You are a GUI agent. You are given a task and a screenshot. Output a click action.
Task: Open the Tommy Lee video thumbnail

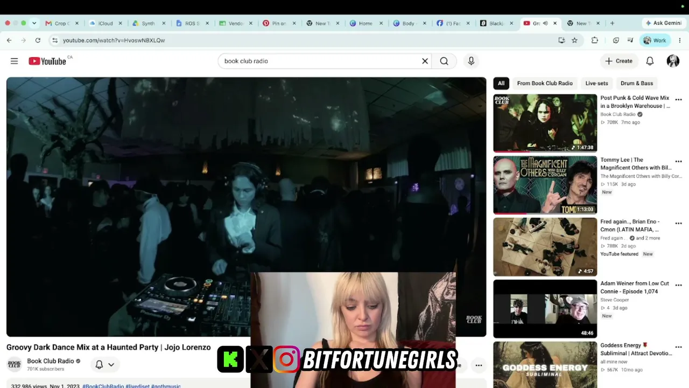click(545, 185)
